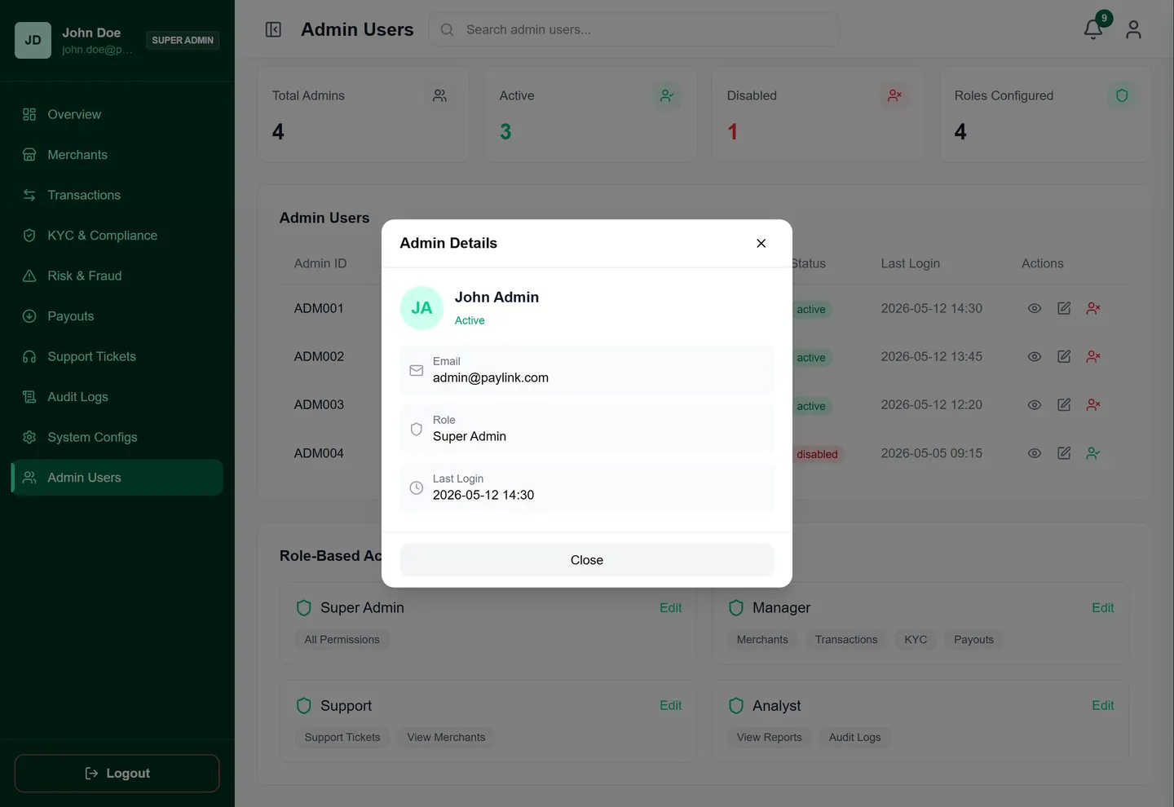The height and width of the screenshot is (807, 1174).
Task: Open Transactions in the sidebar
Action: point(117,195)
